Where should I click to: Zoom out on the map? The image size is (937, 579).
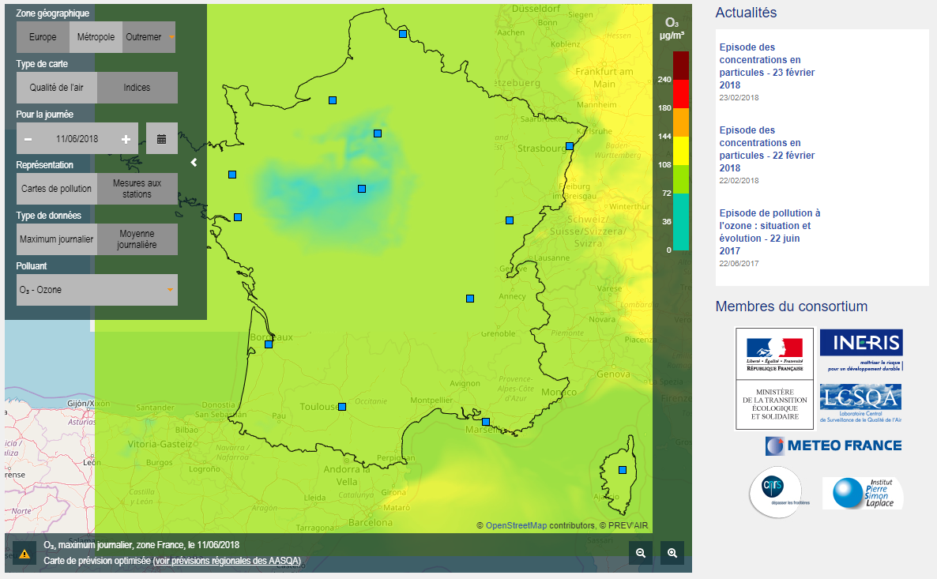point(641,553)
